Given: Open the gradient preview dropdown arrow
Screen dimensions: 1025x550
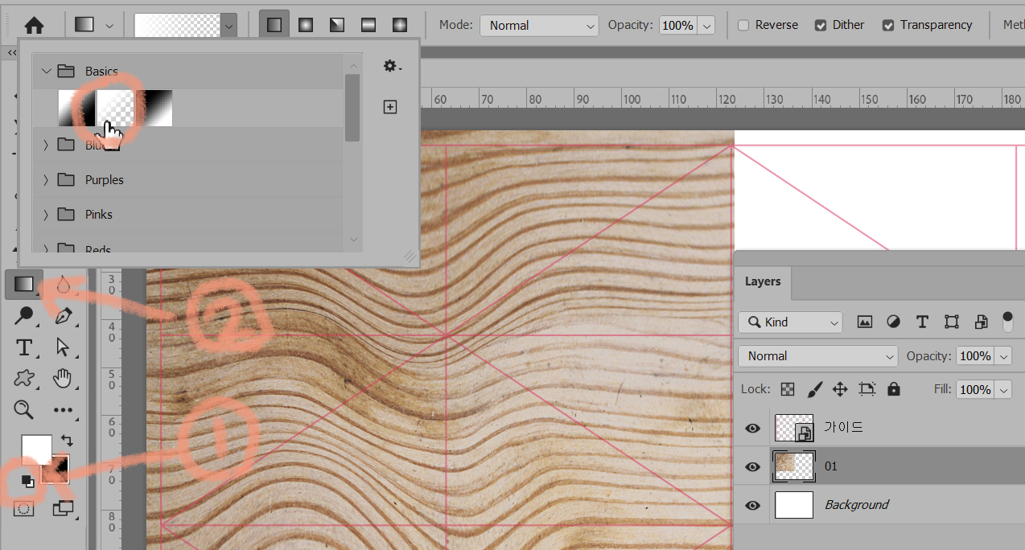Looking at the screenshot, I should [229, 26].
